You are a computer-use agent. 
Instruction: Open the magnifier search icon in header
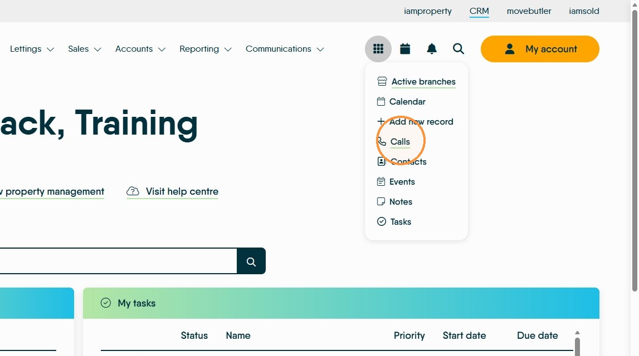tap(458, 49)
